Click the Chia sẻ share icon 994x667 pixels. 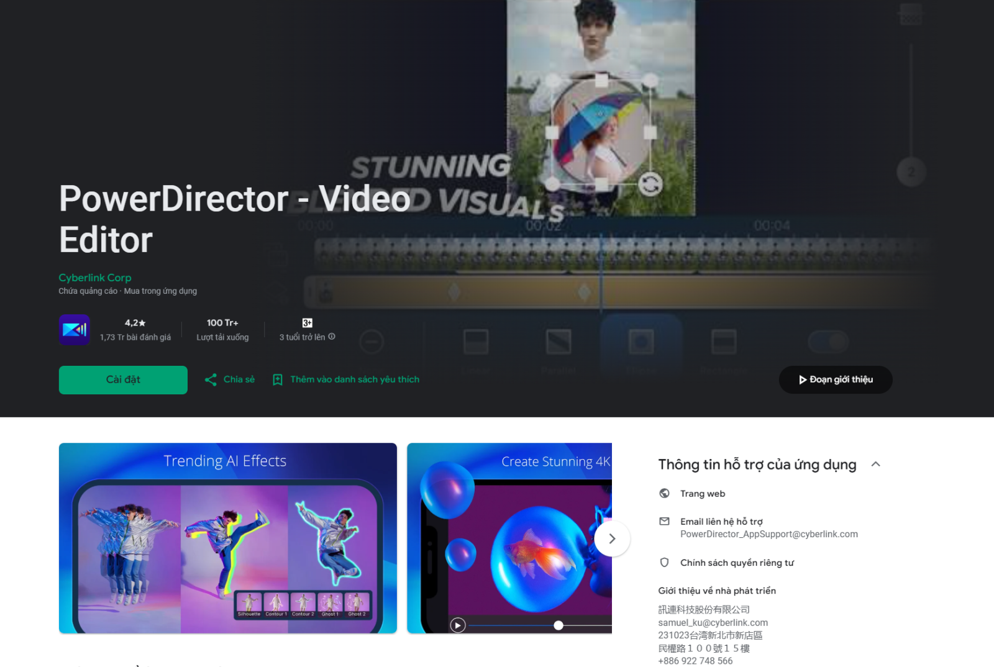pos(211,379)
